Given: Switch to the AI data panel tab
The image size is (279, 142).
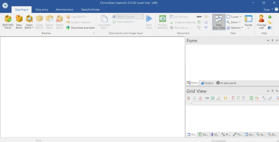Looking at the screenshot, I should pyautogui.click(x=226, y=83).
